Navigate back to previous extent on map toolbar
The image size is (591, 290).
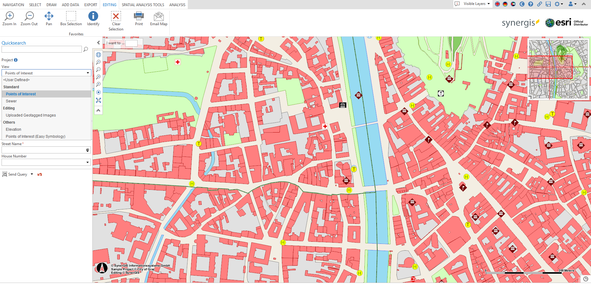tap(98, 77)
